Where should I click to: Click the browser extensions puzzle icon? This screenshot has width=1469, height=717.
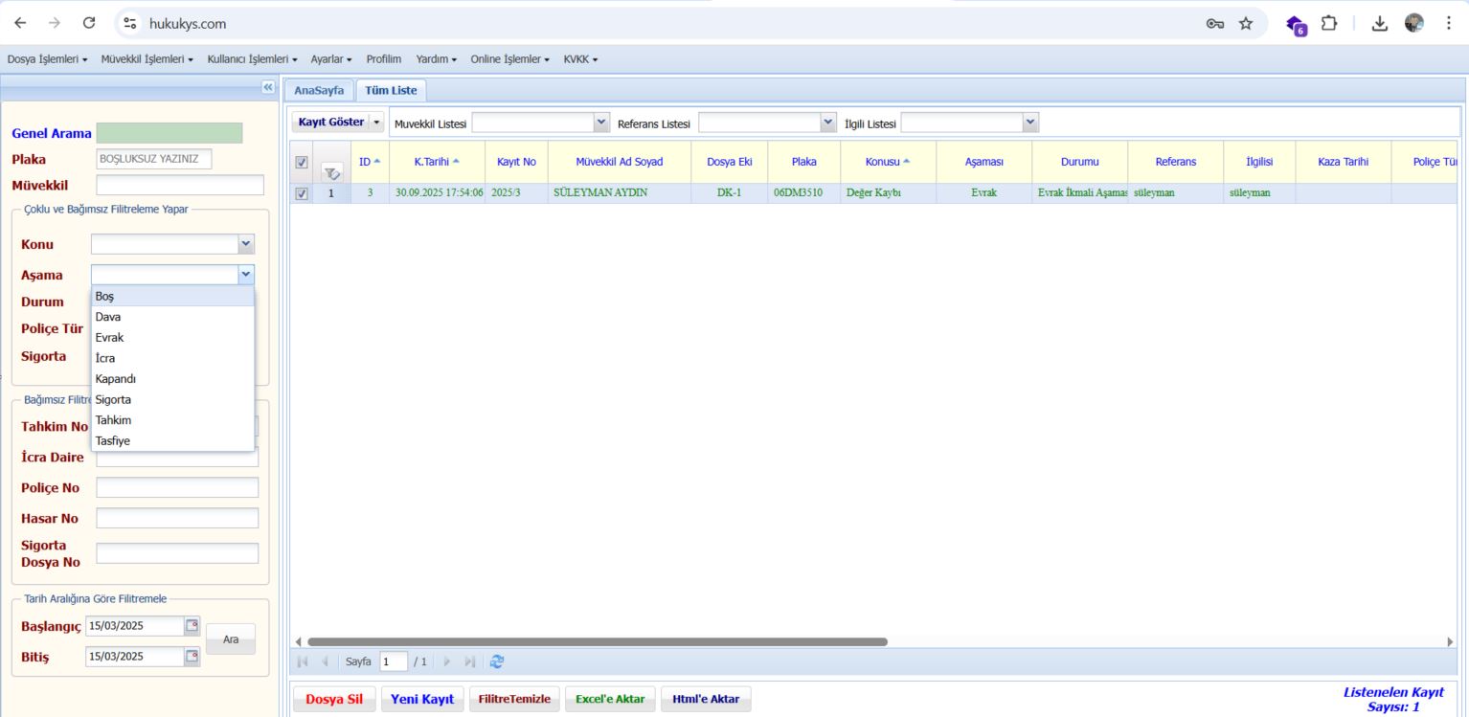pos(1328,23)
